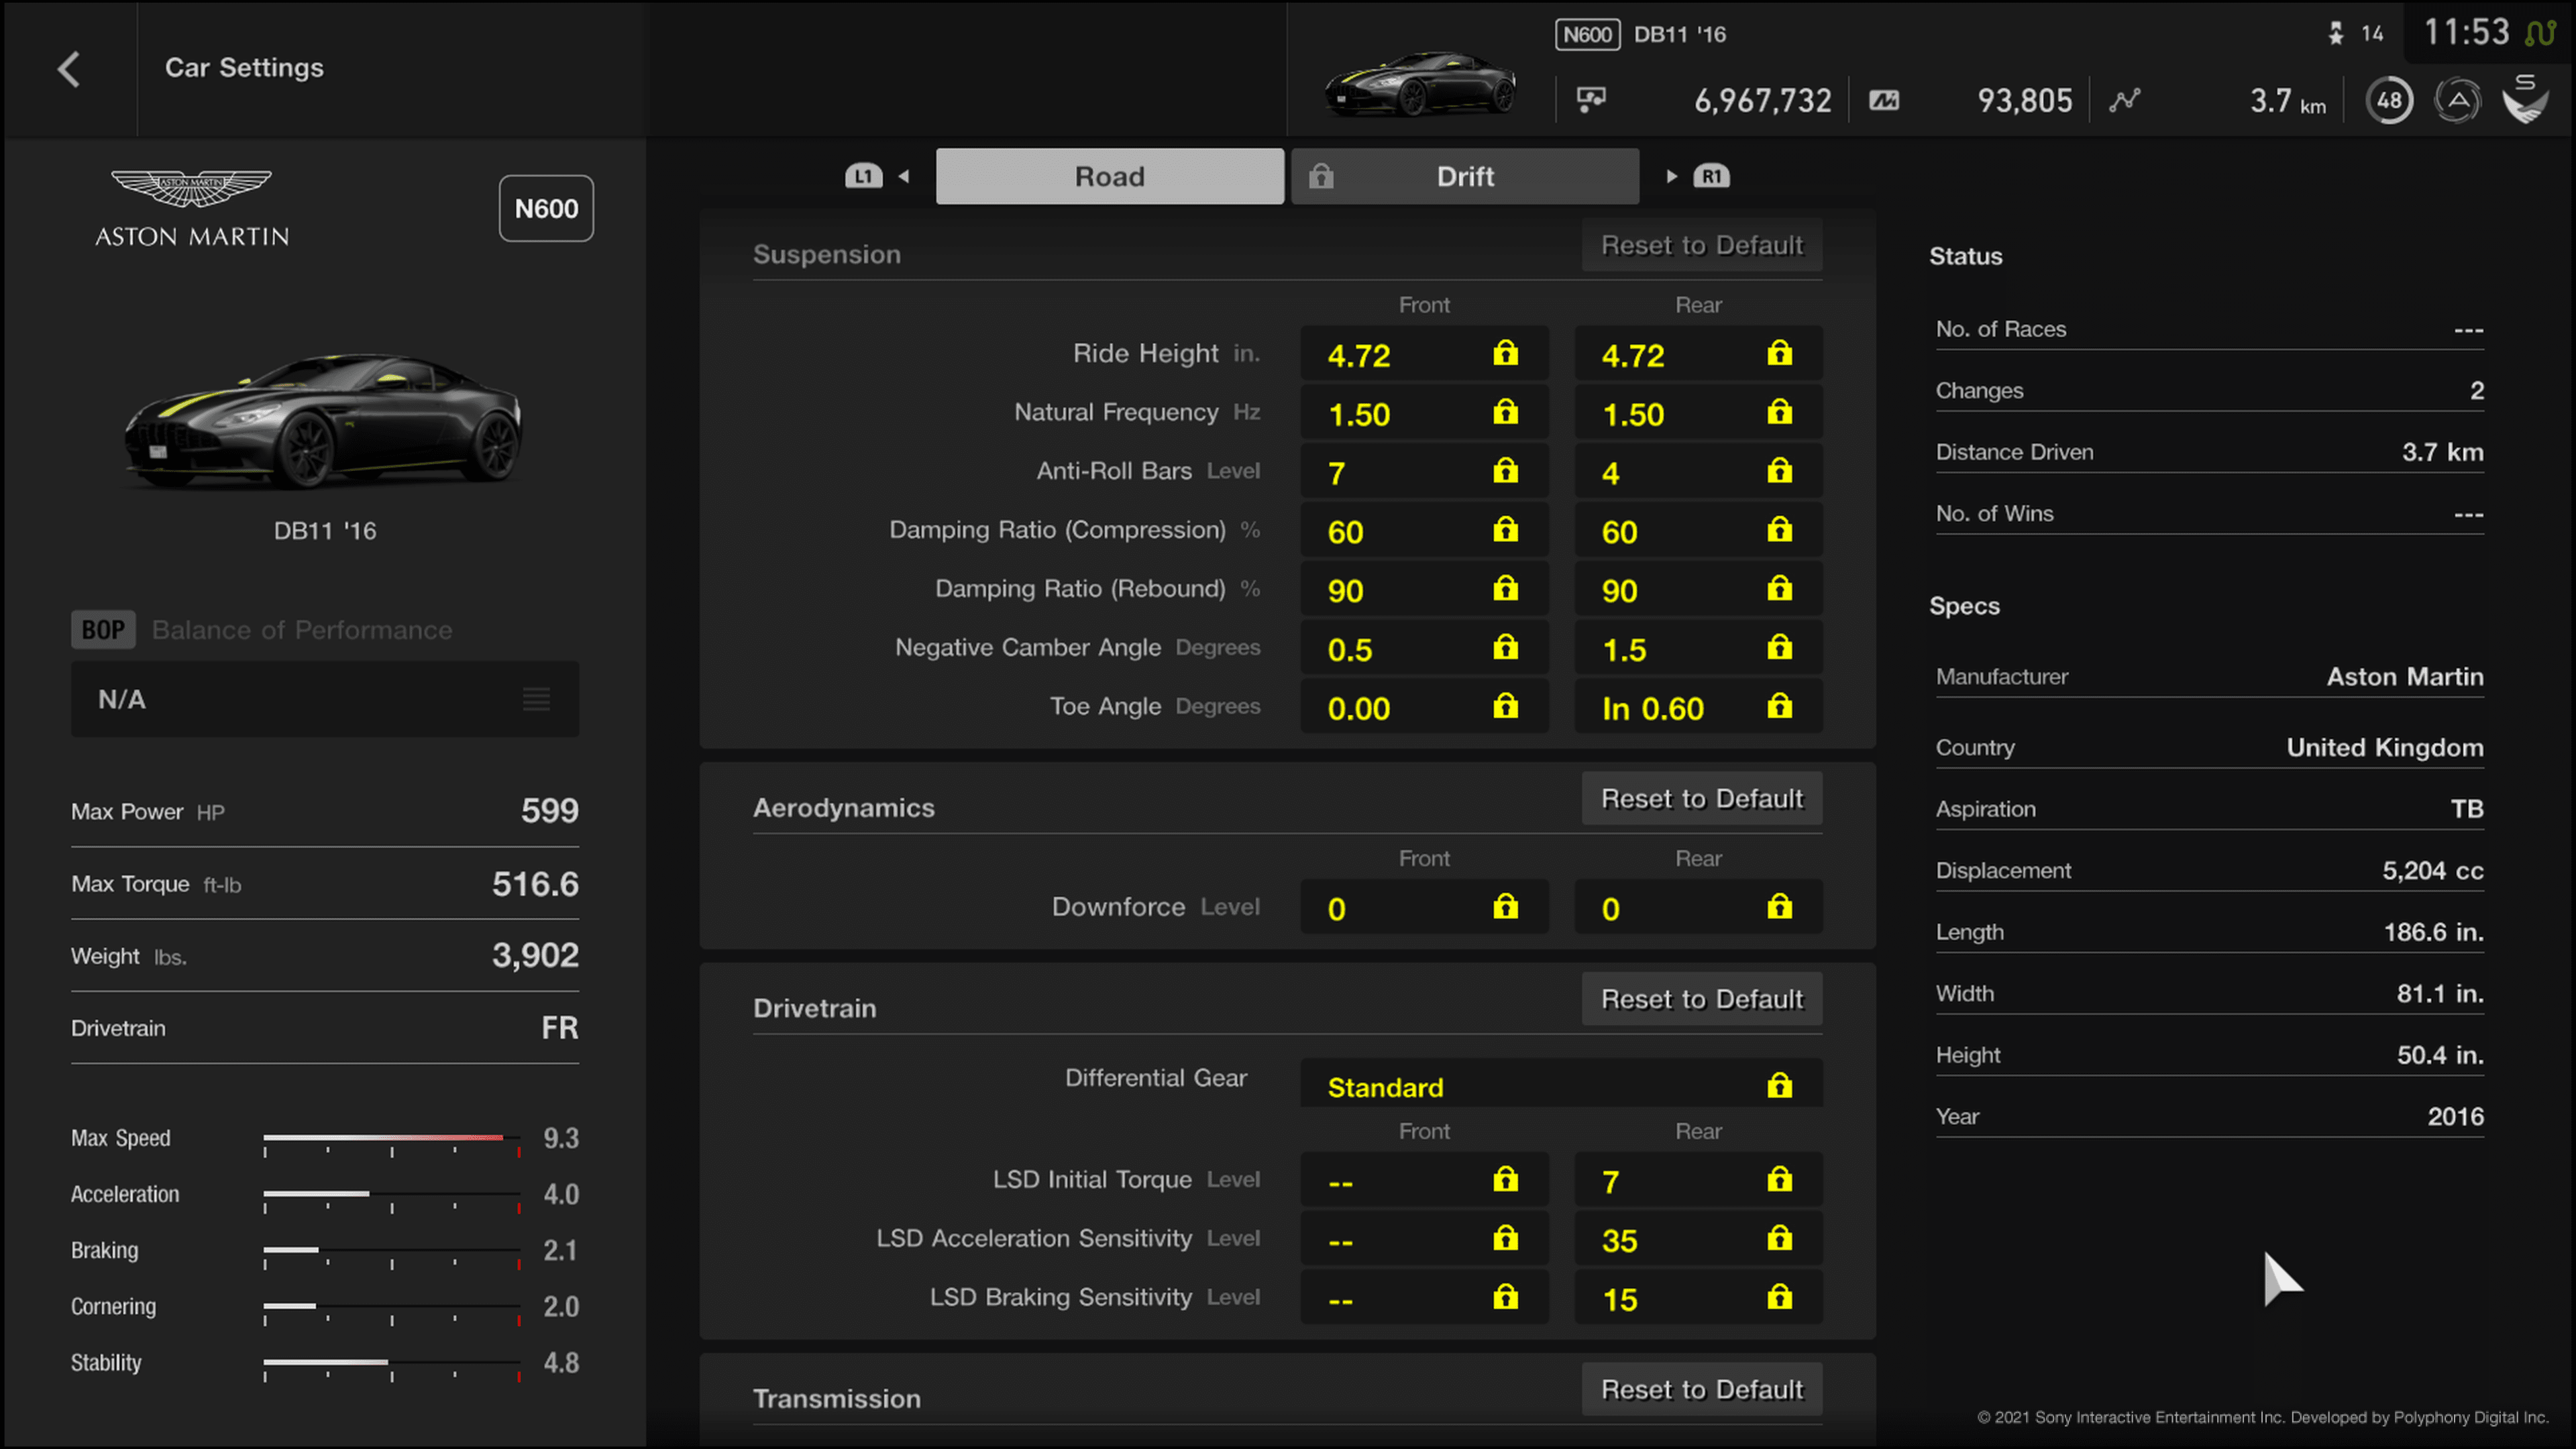Select the Road settings tab

[x=1110, y=176]
